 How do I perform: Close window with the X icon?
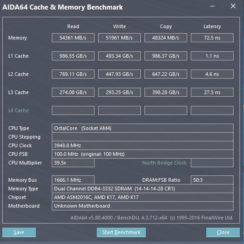pos(233,6)
